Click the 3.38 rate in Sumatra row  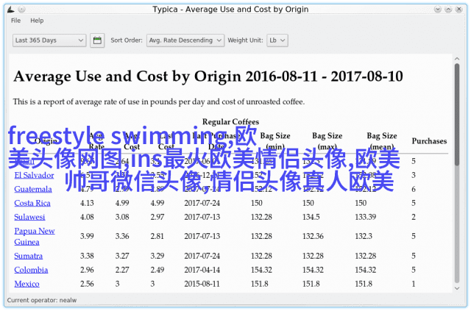[87, 256]
